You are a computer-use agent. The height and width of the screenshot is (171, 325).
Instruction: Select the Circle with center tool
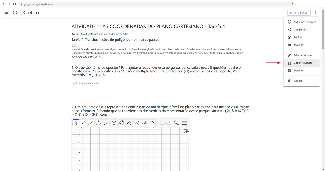coord(114,123)
